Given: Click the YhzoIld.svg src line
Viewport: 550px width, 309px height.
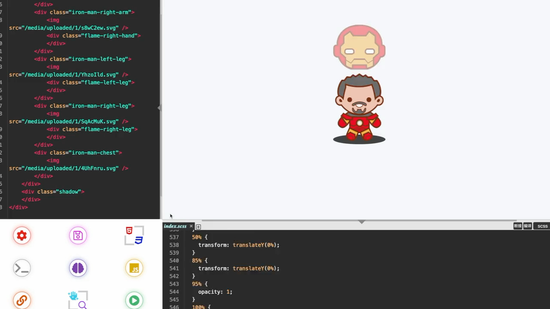Looking at the screenshot, I should point(69,75).
